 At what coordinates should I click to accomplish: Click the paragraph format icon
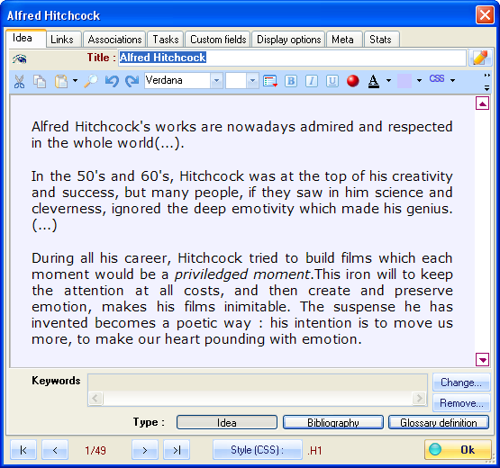coord(270,81)
